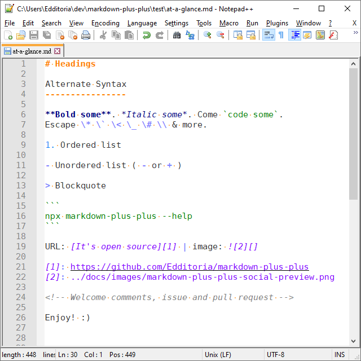
Task: Toggle Word wrap toolbar button
Action: click(x=268, y=35)
